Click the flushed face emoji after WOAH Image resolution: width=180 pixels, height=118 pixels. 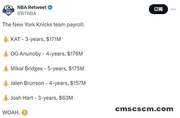(25, 113)
